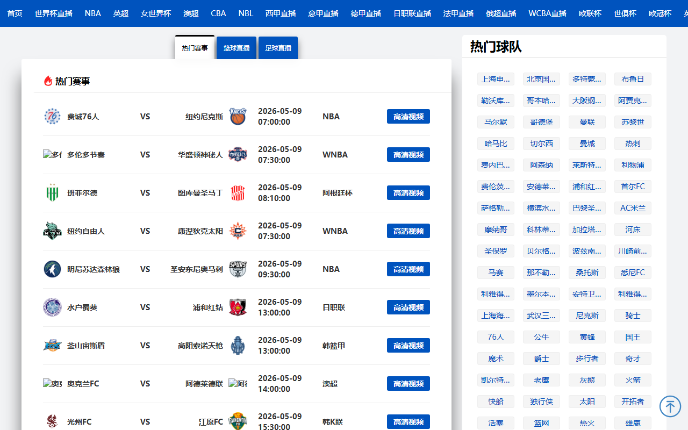
Task: Open the 布鲁日 team tag
Action: coord(633,79)
